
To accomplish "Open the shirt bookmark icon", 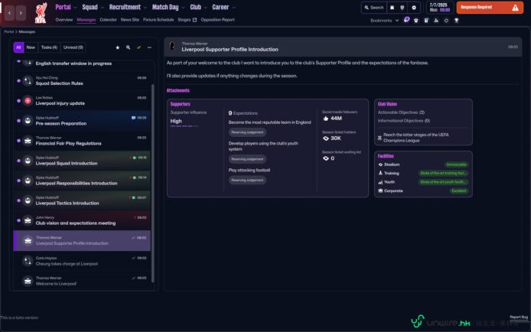I will (x=416, y=21).
